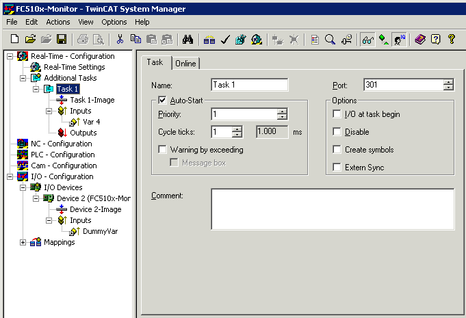Open the Edit menu
Viewport: 466px width, 318px height.
(x=31, y=22)
